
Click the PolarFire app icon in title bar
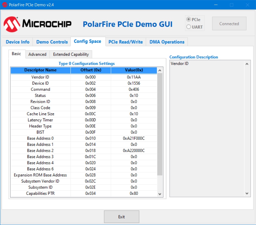click(x=5, y=5)
